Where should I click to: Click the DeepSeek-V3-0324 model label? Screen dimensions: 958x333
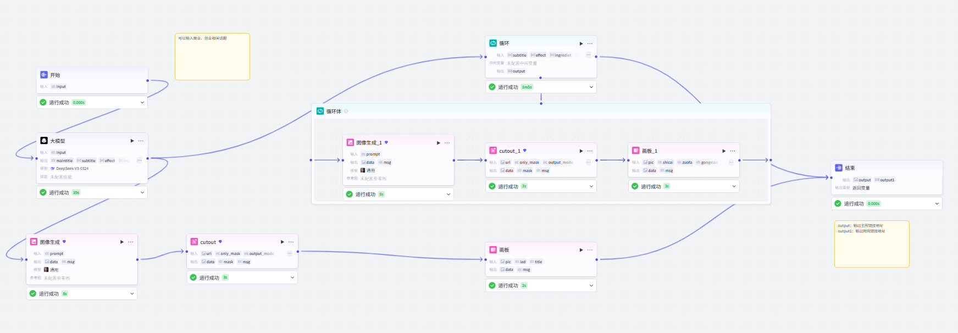72,169
